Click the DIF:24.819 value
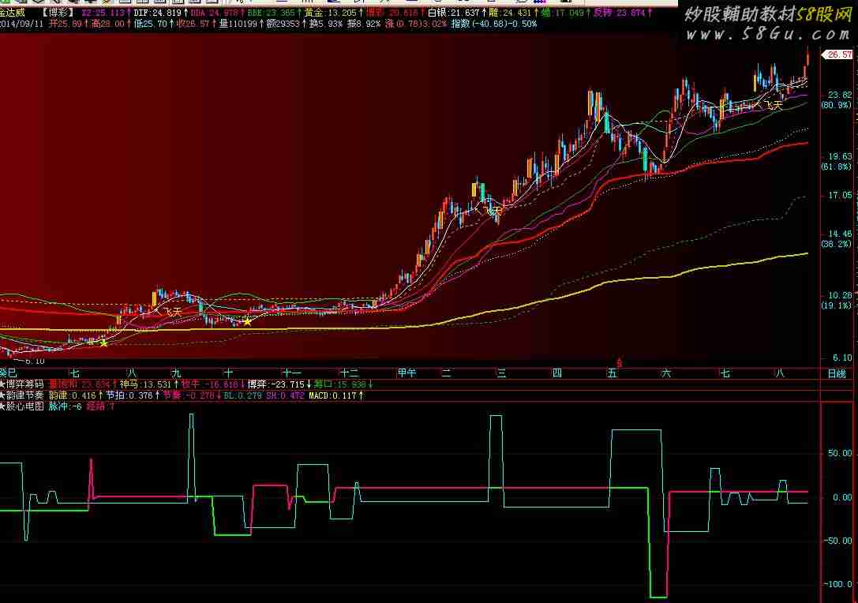This screenshot has width=858, height=603. (x=157, y=13)
